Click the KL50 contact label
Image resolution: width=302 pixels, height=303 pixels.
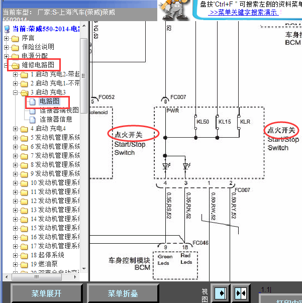point(203,122)
